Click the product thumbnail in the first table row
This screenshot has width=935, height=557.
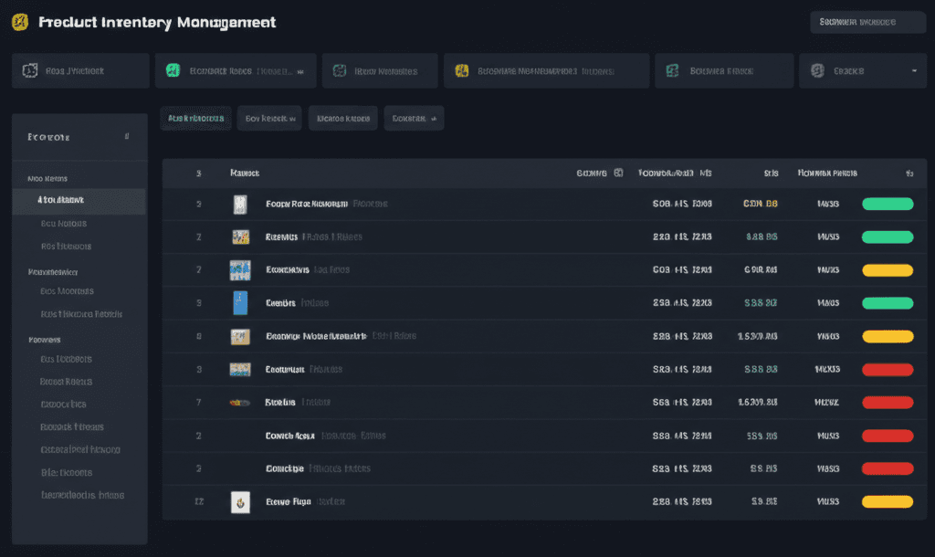coord(240,204)
